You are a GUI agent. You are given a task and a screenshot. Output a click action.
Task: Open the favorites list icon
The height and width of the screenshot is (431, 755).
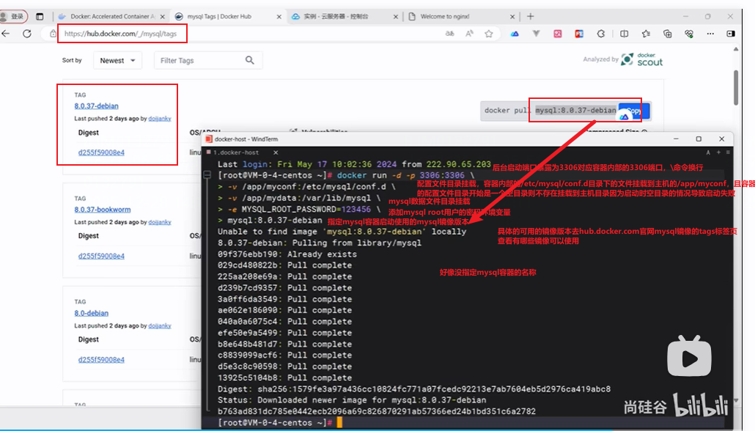(x=646, y=34)
